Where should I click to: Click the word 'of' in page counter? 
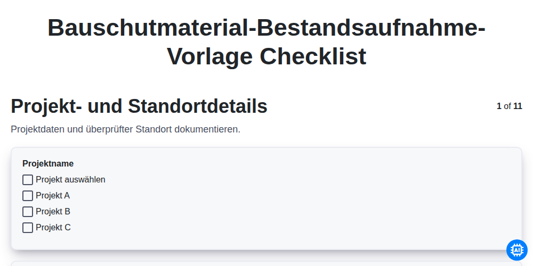(x=507, y=106)
